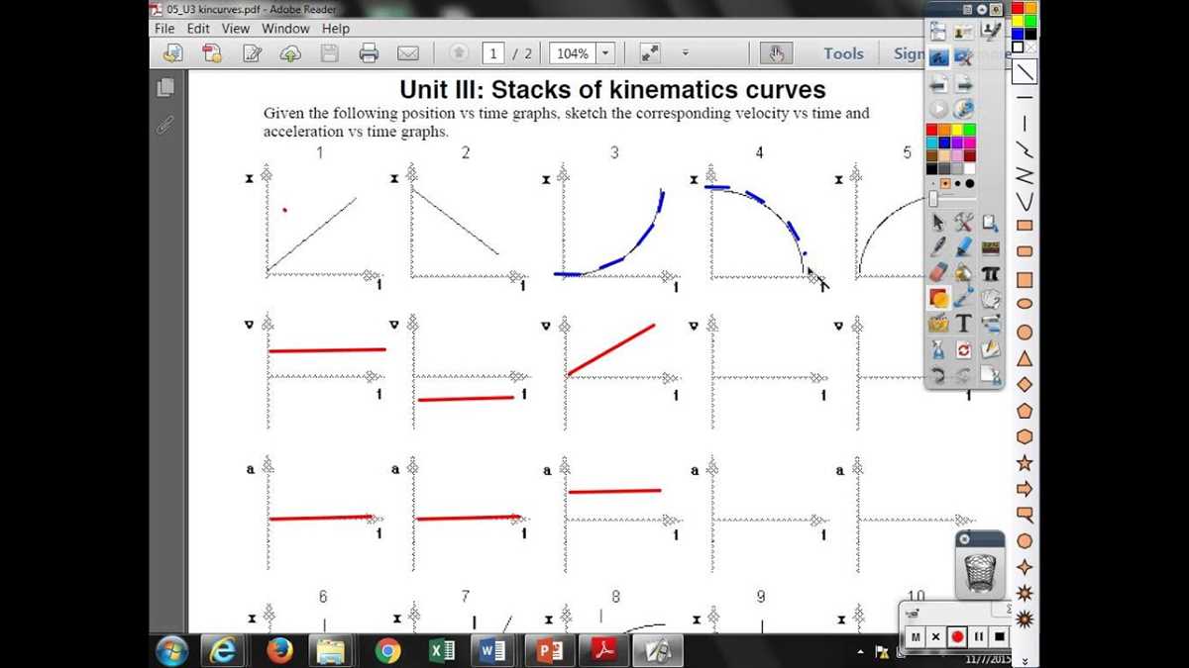This screenshot has width=1189, height=668.
Task: Click the cloud upload icon in Reader toolbar
Action: coord(291,53)
